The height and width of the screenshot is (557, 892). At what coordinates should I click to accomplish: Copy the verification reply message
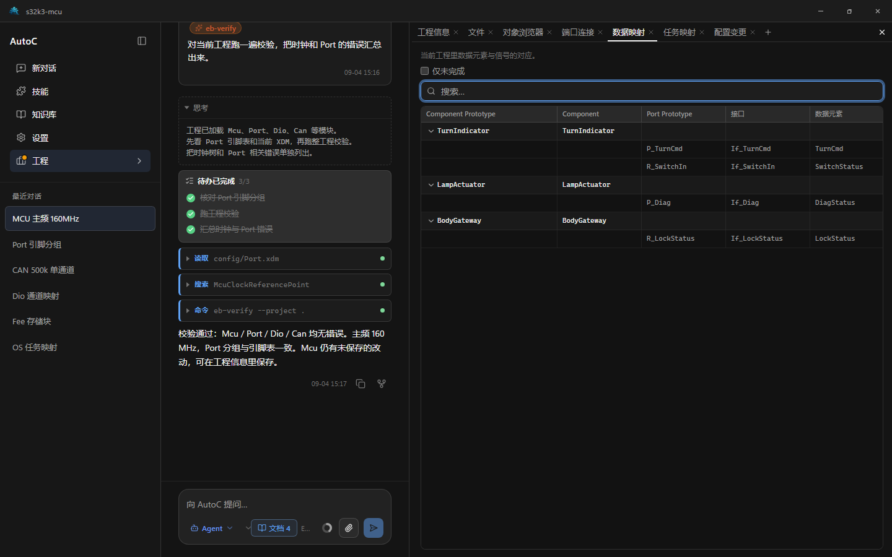click(361, 384)
